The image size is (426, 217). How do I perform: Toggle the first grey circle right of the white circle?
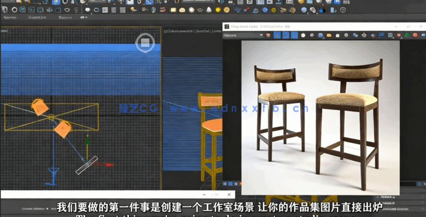tap(312, 35)
